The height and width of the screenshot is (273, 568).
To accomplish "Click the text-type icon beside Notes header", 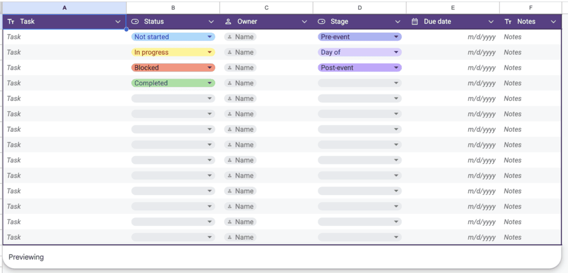I will coord(508,22).
